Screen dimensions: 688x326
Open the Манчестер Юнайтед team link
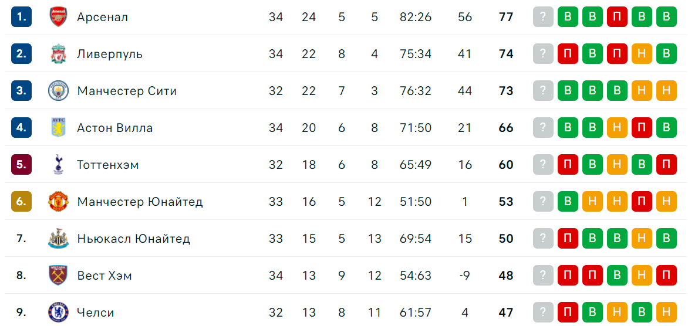[140, 202]
